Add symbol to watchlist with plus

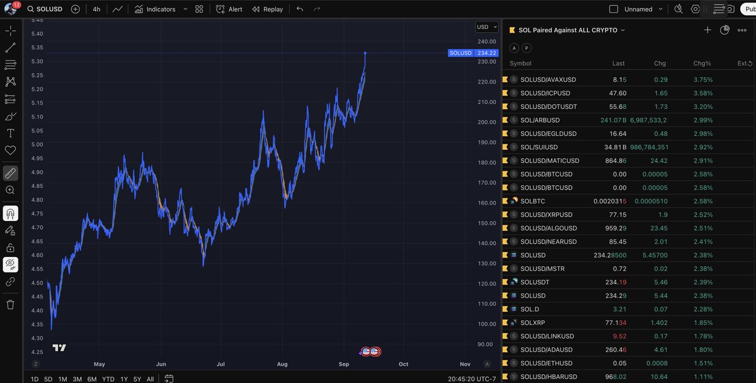click(707, 30)
